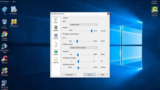
Task: Open the Yaklaştırma Etkisi dropdown
Action: click(x=83, y=47)
